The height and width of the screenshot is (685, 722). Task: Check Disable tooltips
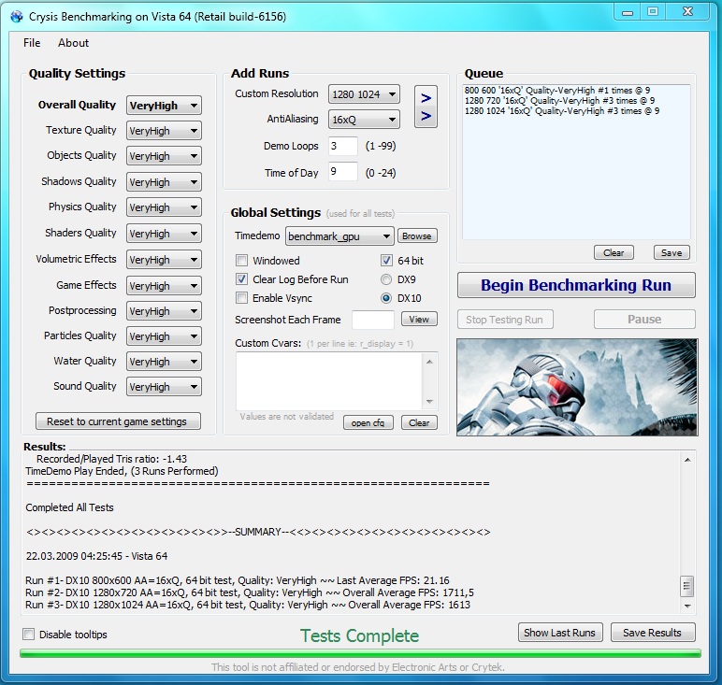(29, 634)
